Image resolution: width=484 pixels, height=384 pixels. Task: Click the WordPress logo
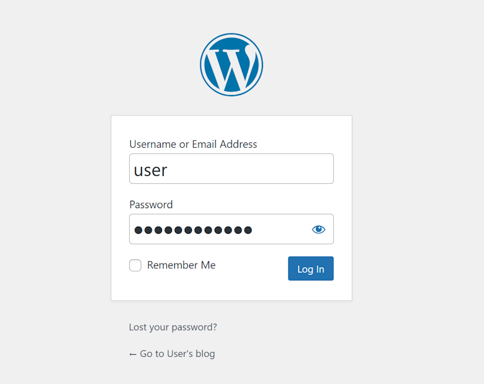click(231, 65)
